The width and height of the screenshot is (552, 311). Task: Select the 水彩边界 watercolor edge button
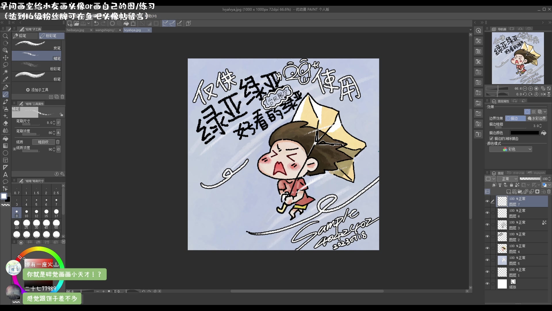click(536, 118)
